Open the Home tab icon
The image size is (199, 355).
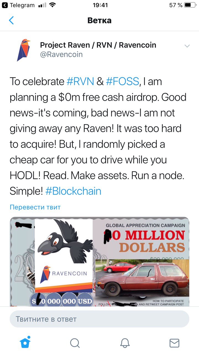click(x=25, y=343)
